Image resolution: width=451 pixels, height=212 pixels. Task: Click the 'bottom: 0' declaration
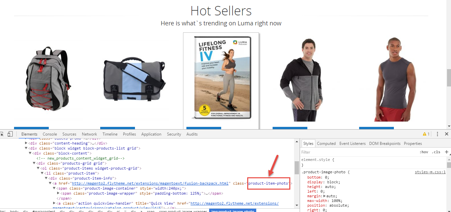[x=319, y=177]
